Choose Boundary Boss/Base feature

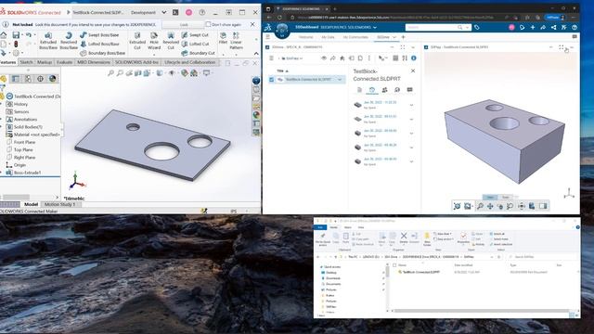(102, 53)
